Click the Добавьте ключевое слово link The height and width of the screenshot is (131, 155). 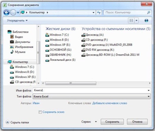110,103
